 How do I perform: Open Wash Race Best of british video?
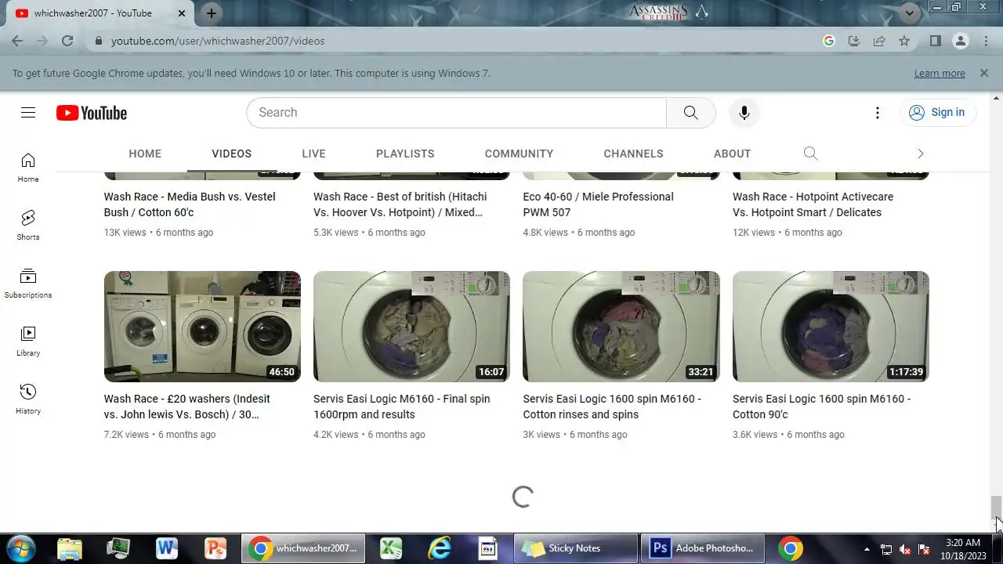(x=400, y=204)
